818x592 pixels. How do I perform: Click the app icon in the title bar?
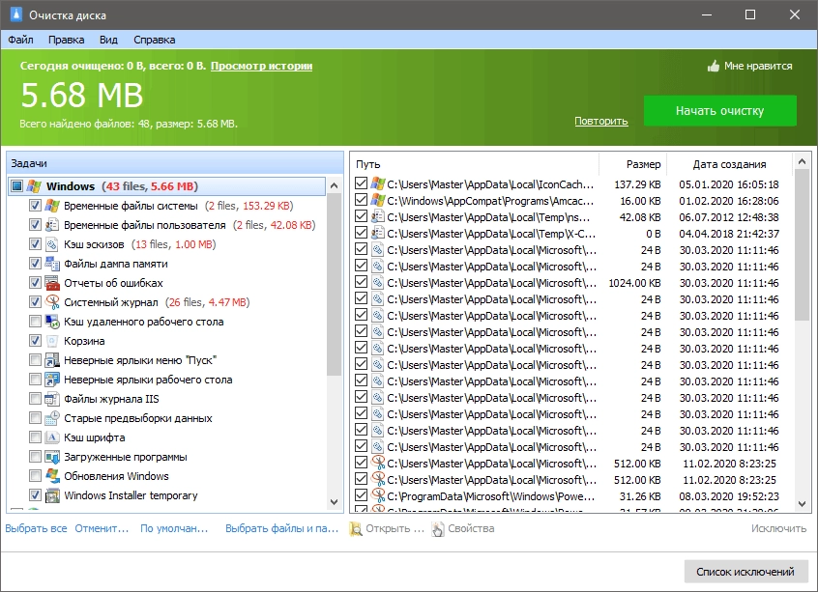tap(15, 14)
